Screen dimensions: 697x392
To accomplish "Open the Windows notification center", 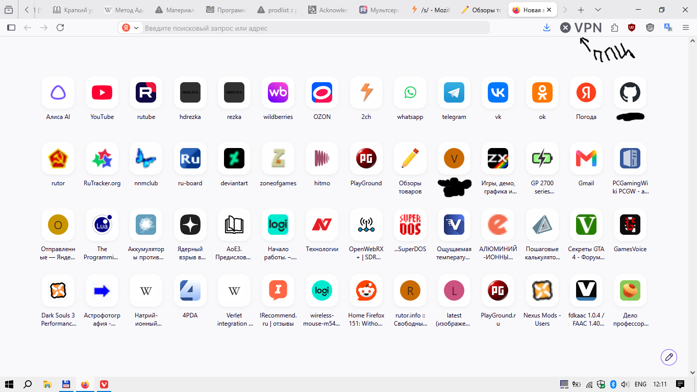I will tap(680, 384).
